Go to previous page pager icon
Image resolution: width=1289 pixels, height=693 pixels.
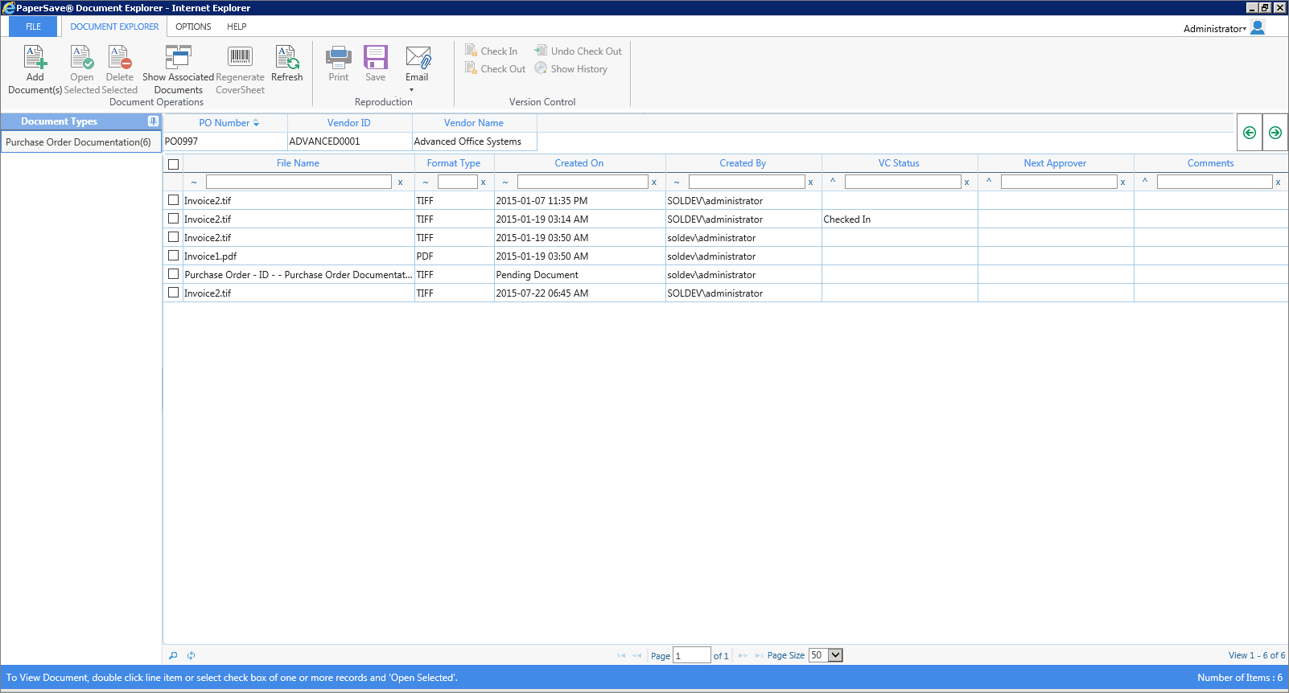click(637, 655)
